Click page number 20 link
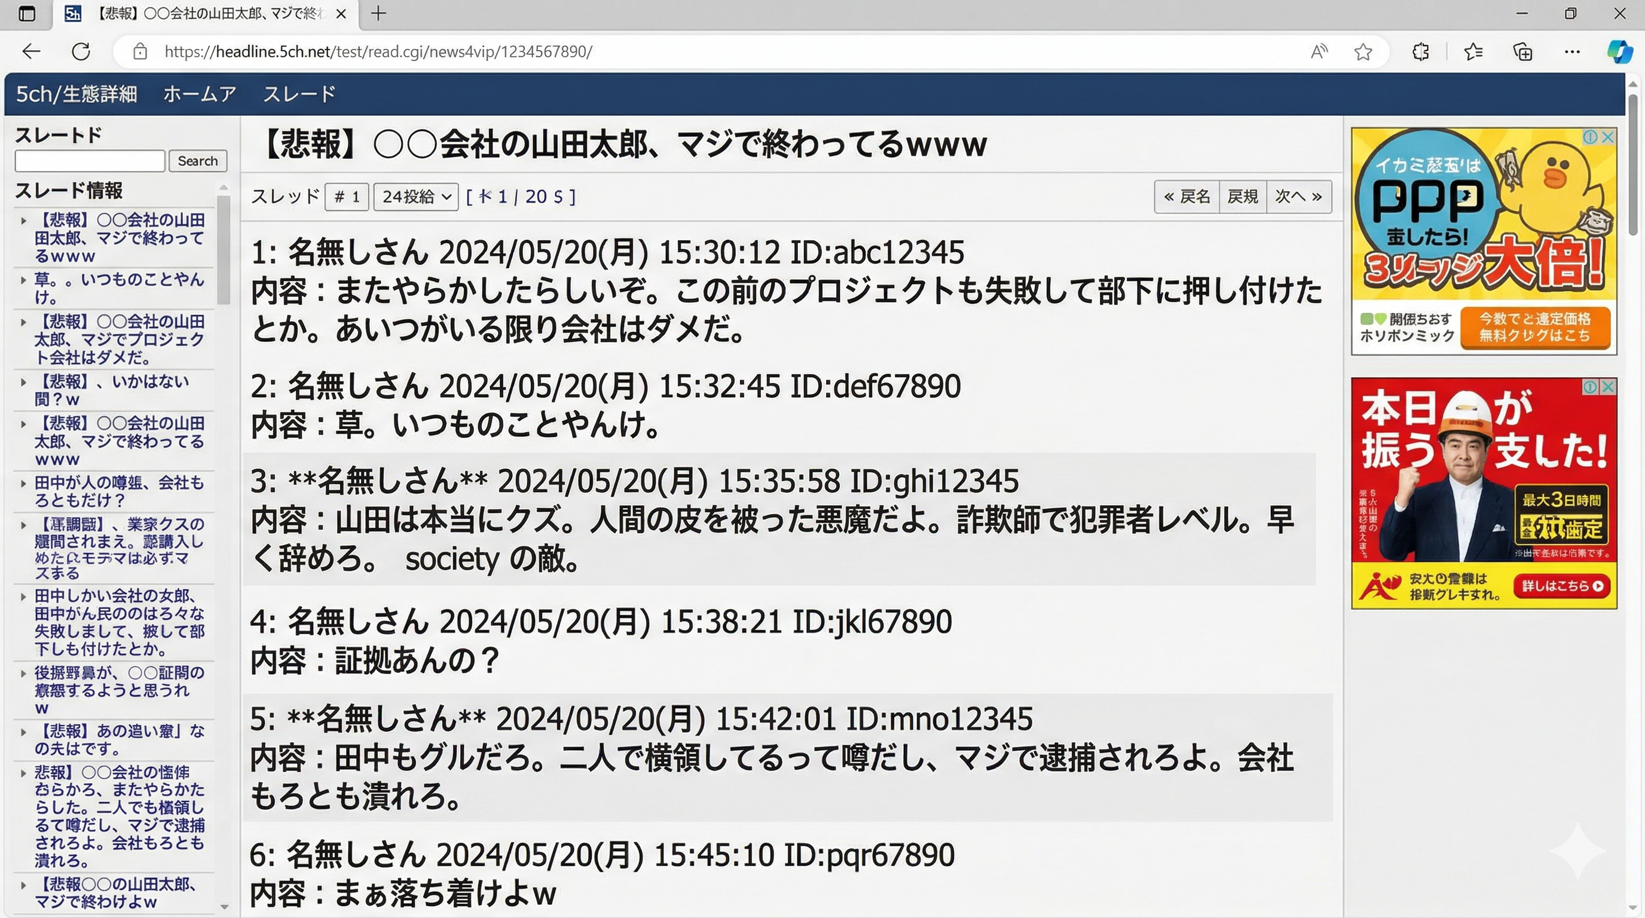 536,197
